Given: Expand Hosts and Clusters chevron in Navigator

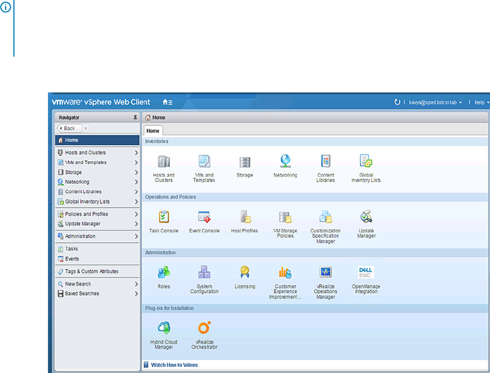Looking at the screenshot, I should tap(136, 153).
